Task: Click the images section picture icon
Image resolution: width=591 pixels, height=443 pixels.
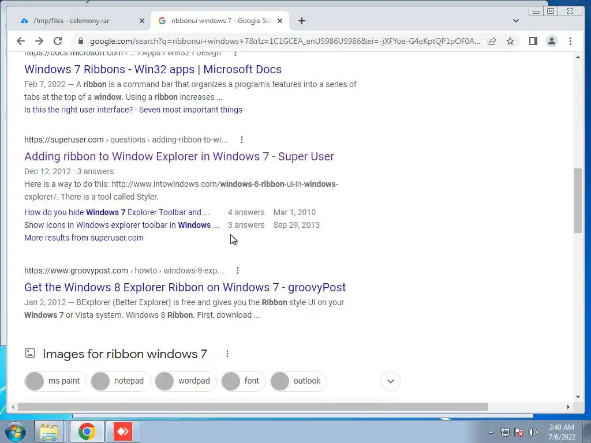Action: click(x=30, y=354)
